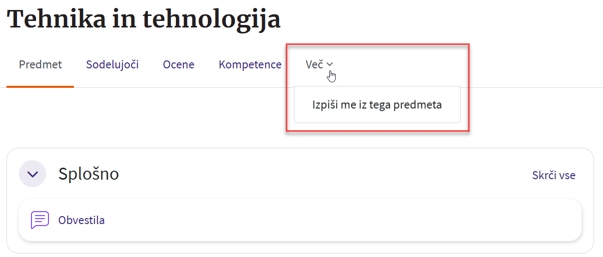The image size is (603, 257).
Task: Collapse Splošno section with round chevron icon
Action: click(32, 174)
